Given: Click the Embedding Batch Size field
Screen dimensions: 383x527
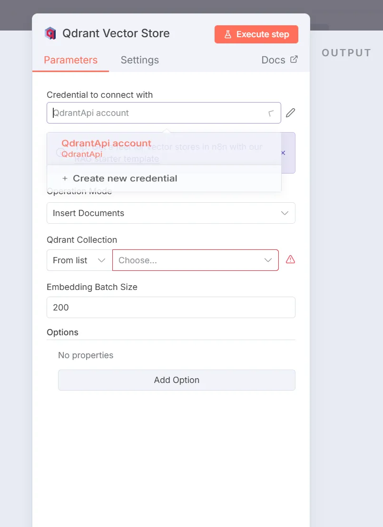Looking at the screenshot, I should coord(171,308).
